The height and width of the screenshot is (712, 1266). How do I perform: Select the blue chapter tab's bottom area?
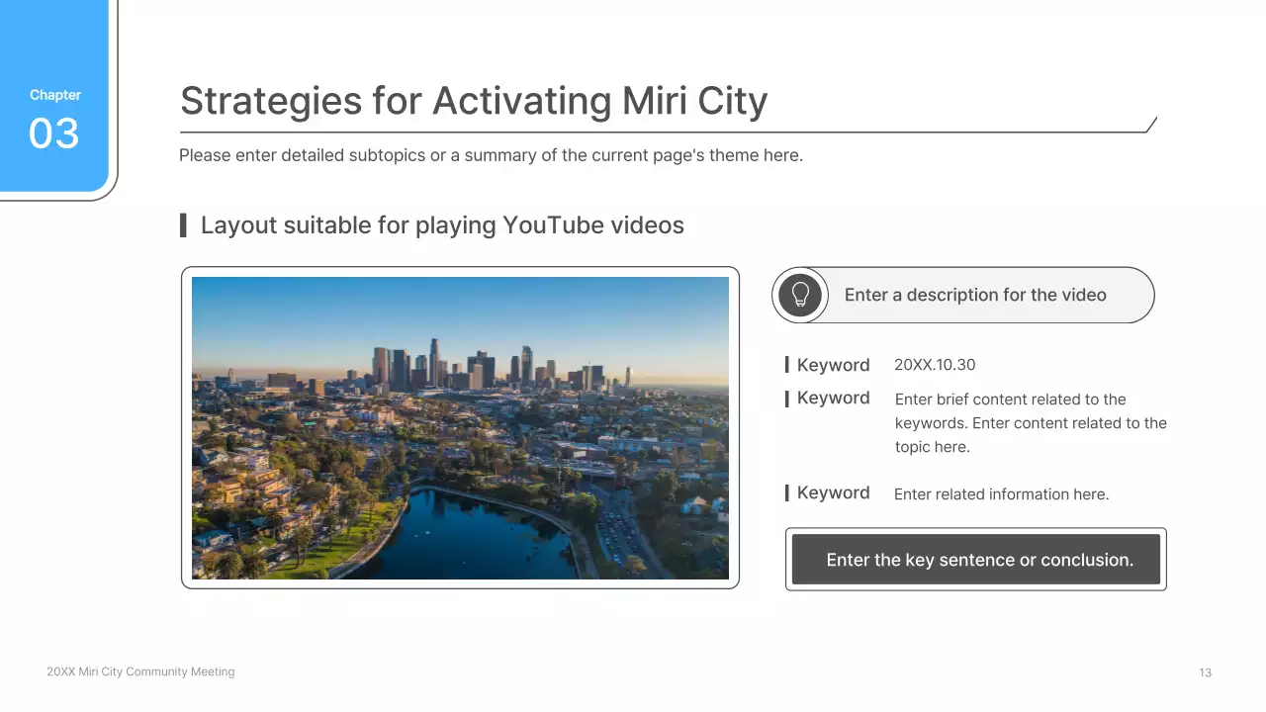(x=53, y=176)
